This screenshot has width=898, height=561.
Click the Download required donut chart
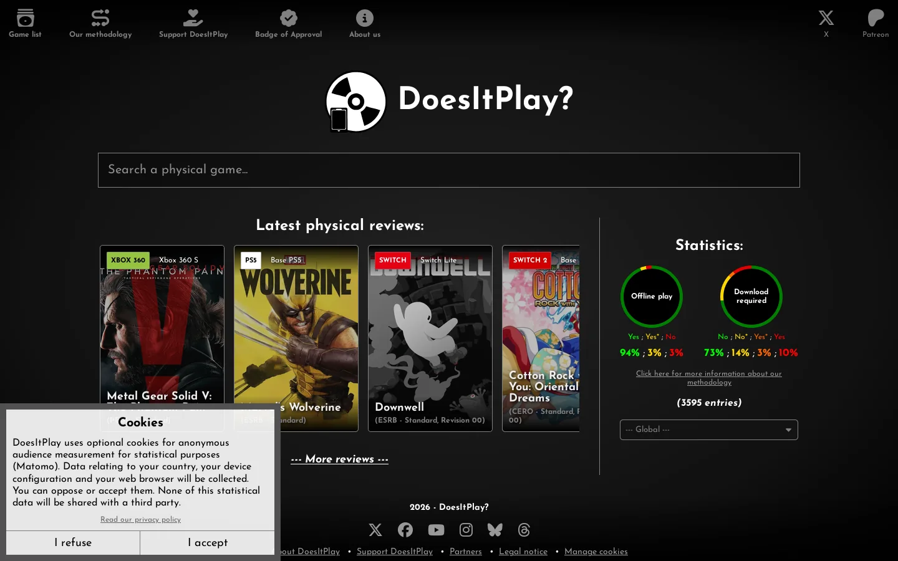pyautogui.click(x=751, y=297)
